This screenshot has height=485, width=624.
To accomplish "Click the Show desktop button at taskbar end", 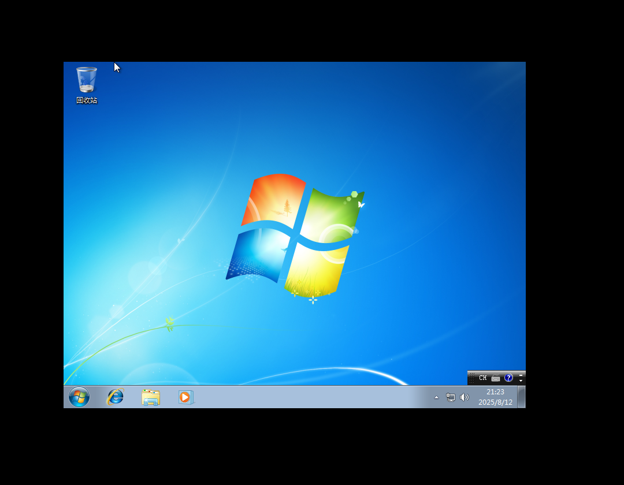I will pos(521,397).
